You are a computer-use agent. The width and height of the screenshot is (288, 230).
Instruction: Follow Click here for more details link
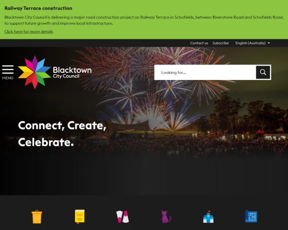[29, 32]
